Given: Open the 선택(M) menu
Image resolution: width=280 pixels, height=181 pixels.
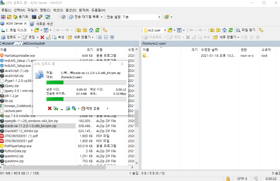Looking at the screenshot, I should point(19,10).
